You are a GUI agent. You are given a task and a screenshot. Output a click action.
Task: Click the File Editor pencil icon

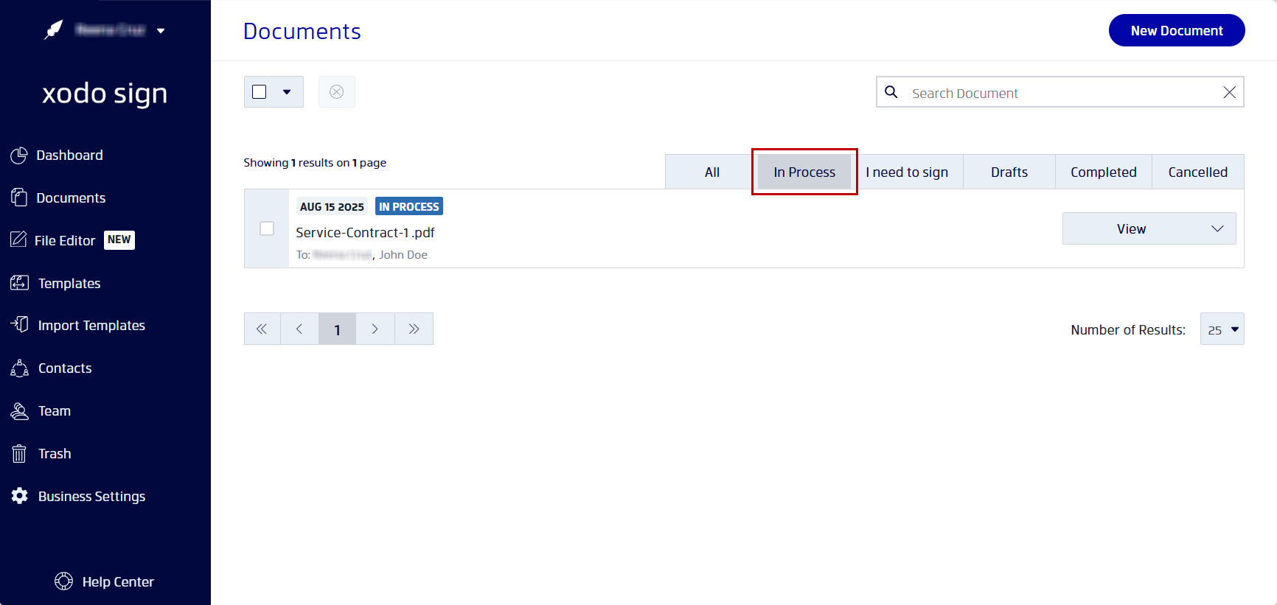click(x=18, y=239)
